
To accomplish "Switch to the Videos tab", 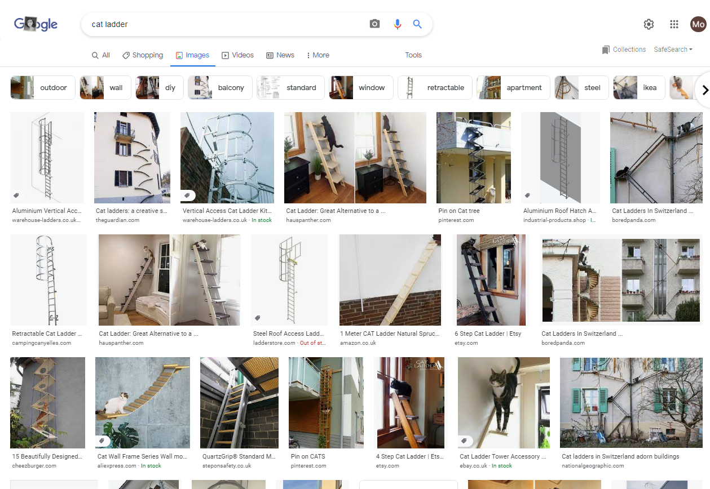I will point(237,55).
